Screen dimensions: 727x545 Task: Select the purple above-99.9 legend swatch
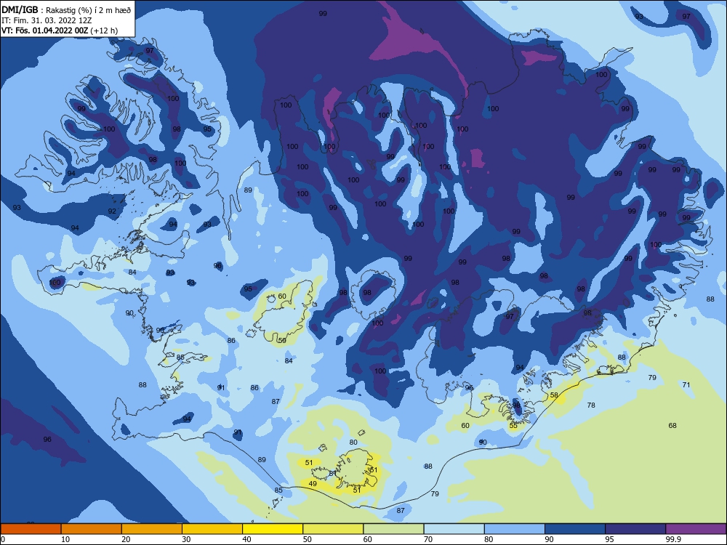point(696,529)
